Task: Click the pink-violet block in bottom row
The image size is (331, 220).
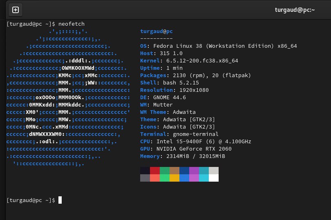Action: tap(194, 178)
